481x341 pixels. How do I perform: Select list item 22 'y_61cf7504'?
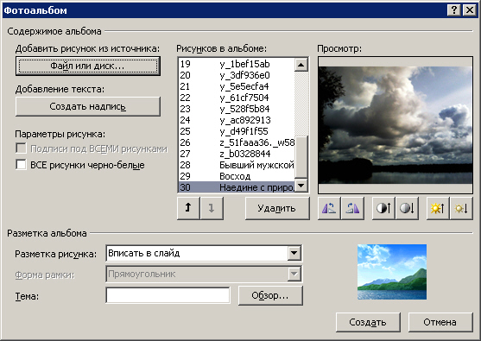point(237,98)
